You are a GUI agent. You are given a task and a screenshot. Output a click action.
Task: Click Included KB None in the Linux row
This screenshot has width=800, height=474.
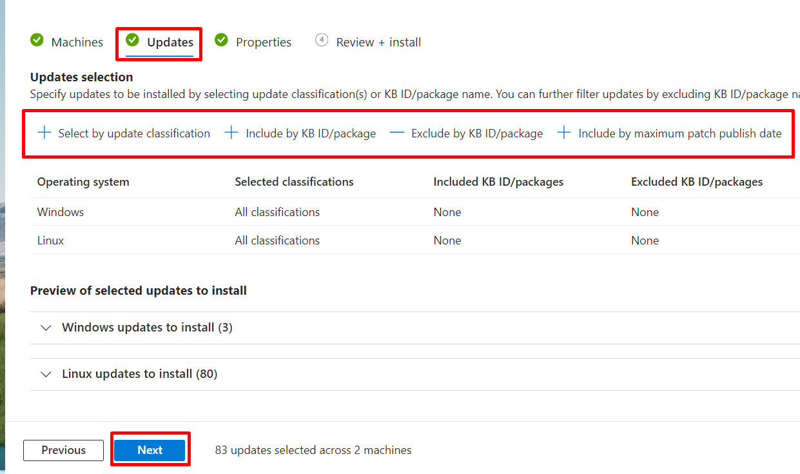click(x=447, y=241)
